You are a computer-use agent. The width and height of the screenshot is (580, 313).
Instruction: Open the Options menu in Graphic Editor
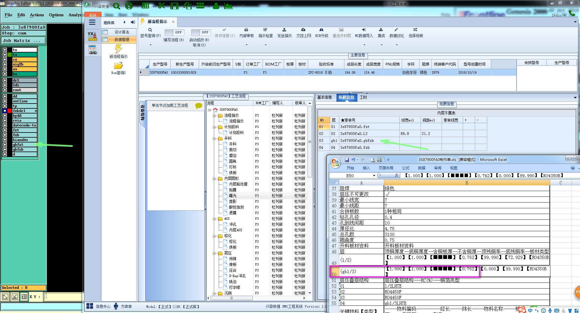click(x=56, y=15)
